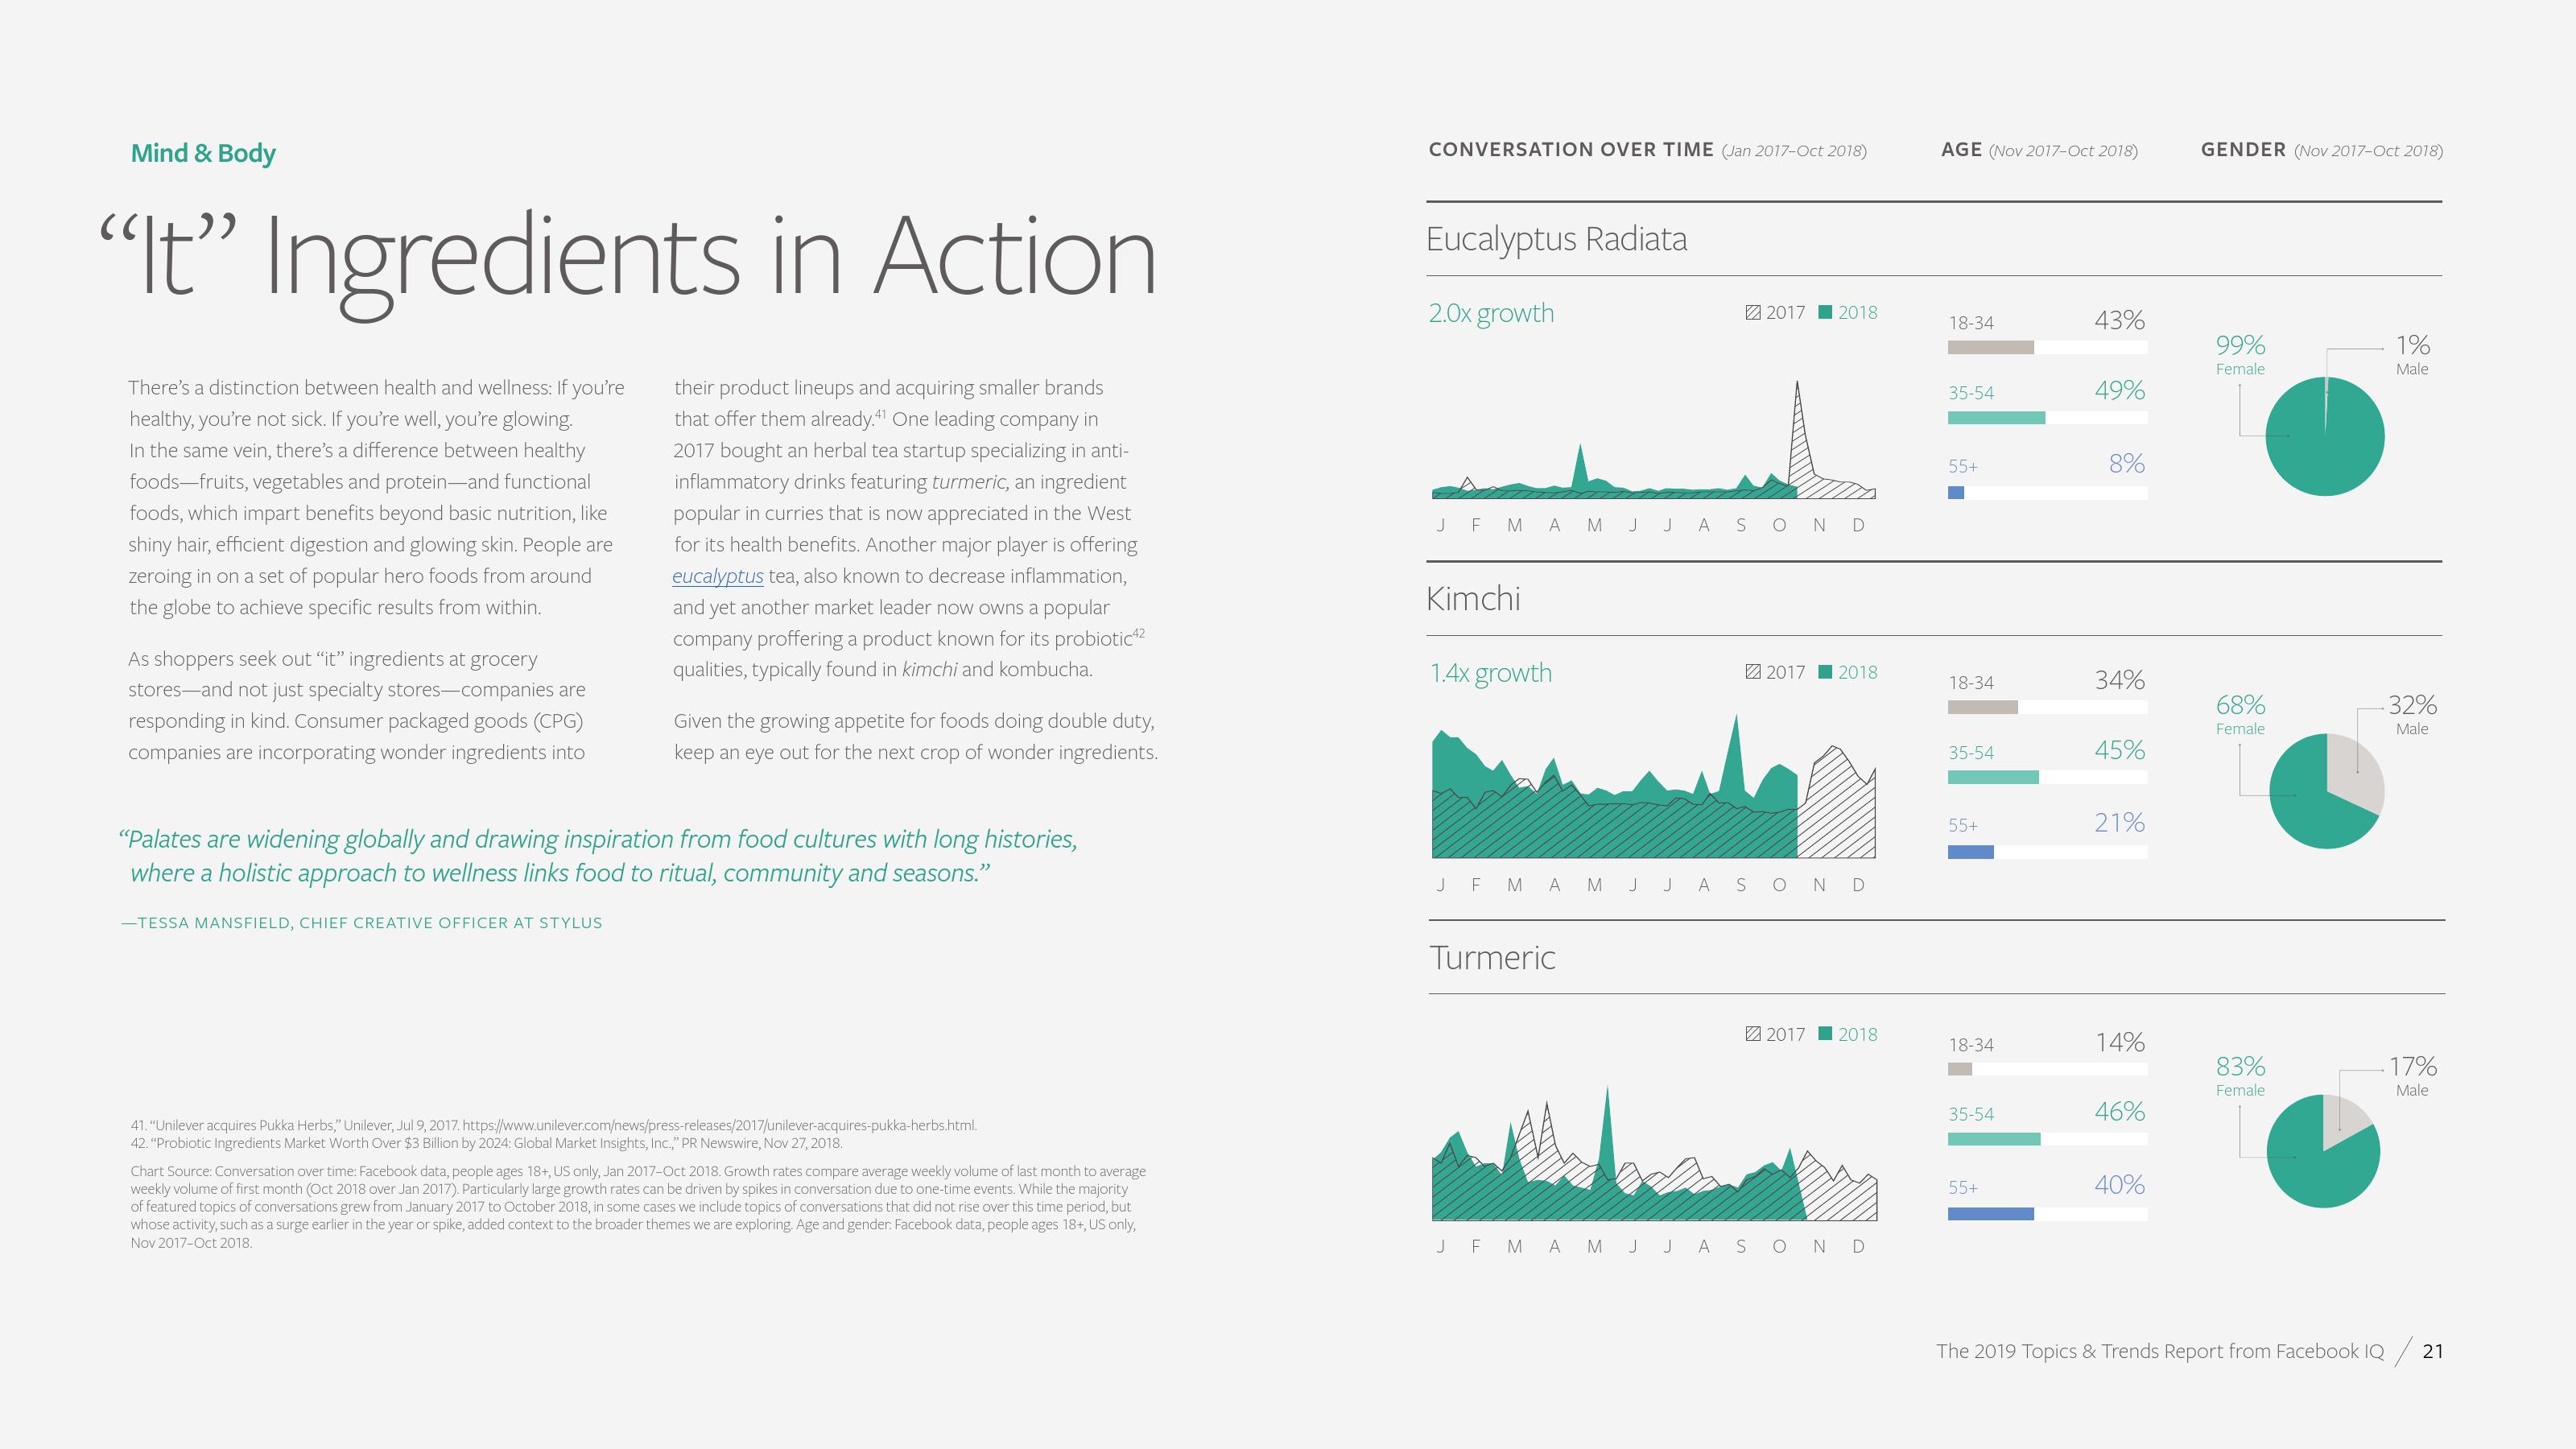Image resolution: width=2576 pixels, height=1449 pixels.
Task: Click the Eucalyptus Radiata 35-54 age bar
Action: (1996, 418)
